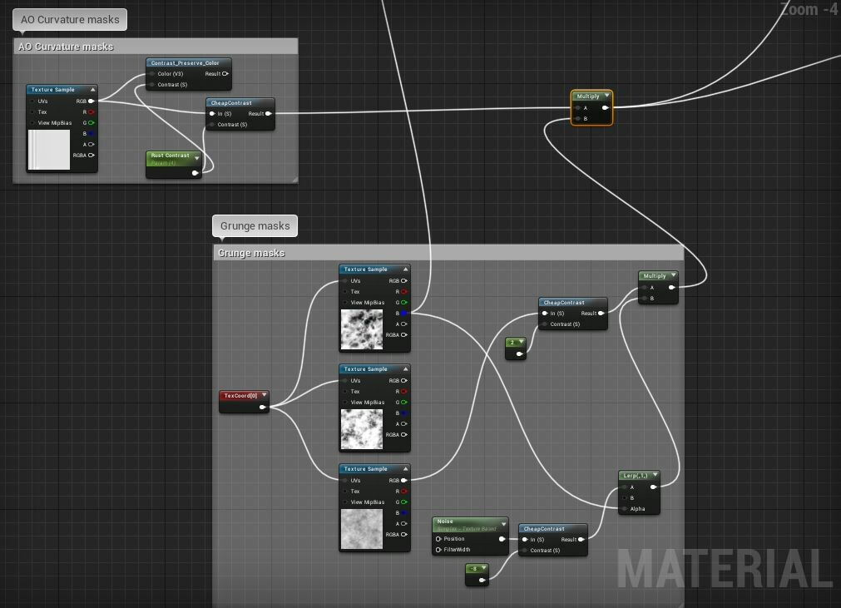Click the RGBA output pin on AO Texture Sample
The image size is (841, 608).
(x=92, y=155)
